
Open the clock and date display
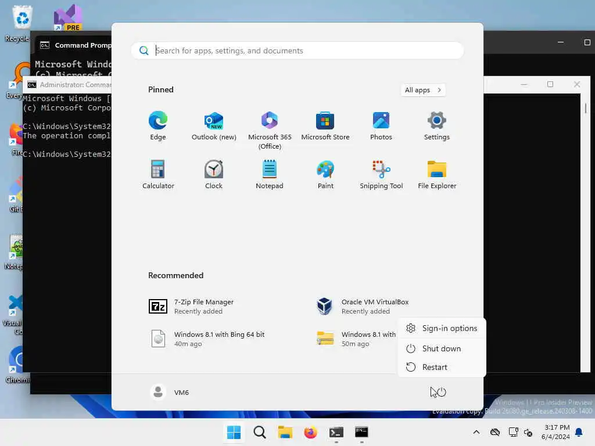click(555, 432)
